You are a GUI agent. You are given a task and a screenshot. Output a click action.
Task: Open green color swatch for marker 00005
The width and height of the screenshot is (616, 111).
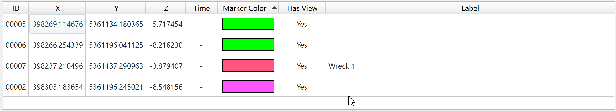248,24
